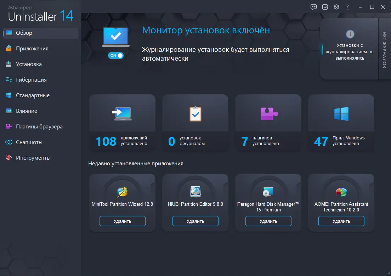Удалить MiniTool Partition Wizard 12.8
Viewport: 391px width, 276px height.
(x=123, y=221)
